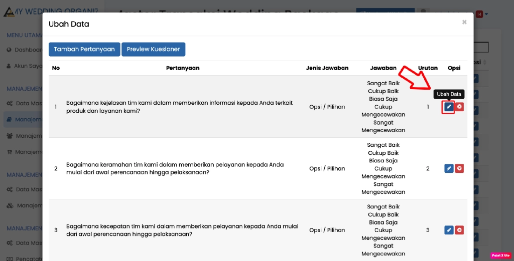Click the red delete icon for question 1
The height and width of the screenshot is (261, 514).
coord(459,107)
